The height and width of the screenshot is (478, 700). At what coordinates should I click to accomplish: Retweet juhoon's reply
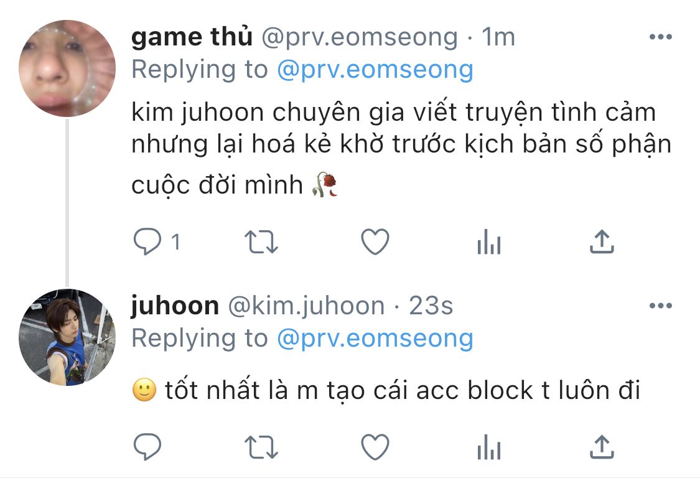point(261,447)
